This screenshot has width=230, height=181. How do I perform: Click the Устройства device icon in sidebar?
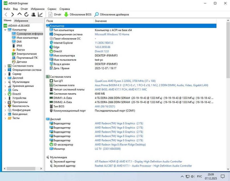[10, 98]
